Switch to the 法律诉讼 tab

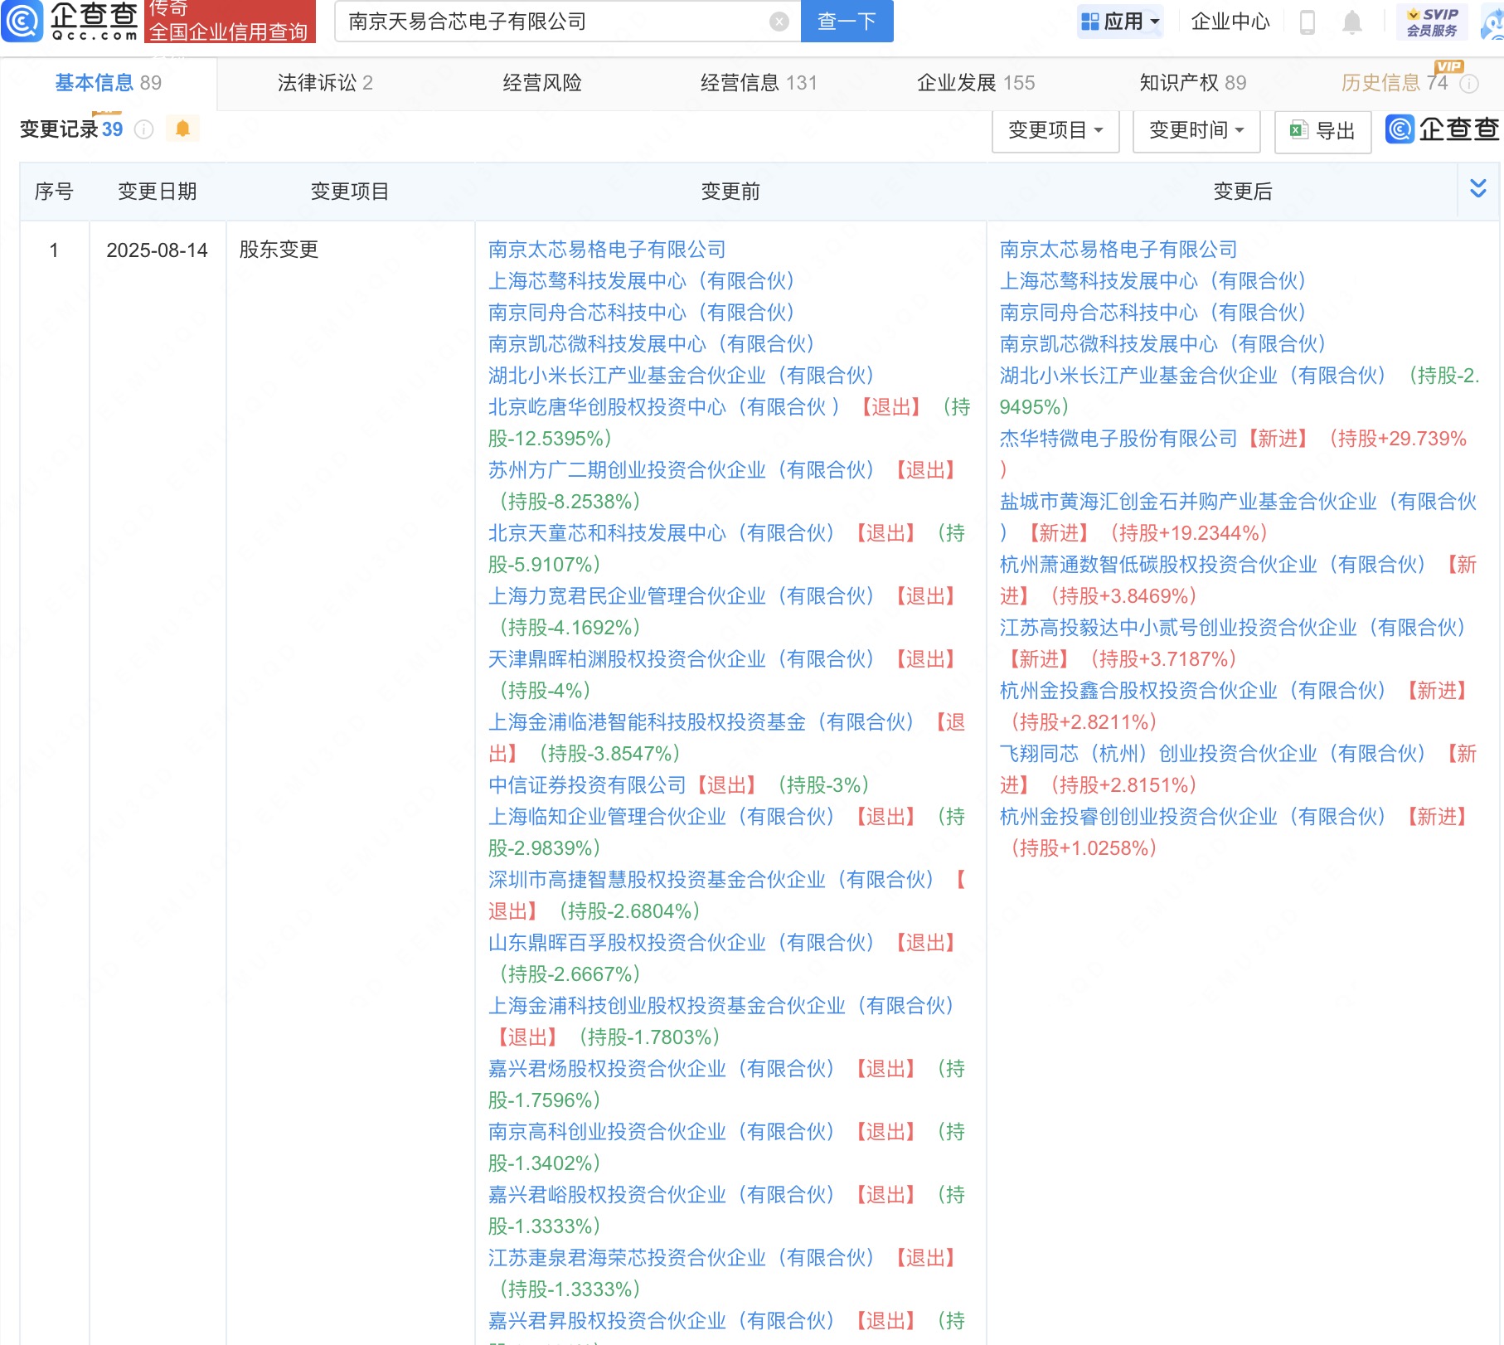pos(325,83)
